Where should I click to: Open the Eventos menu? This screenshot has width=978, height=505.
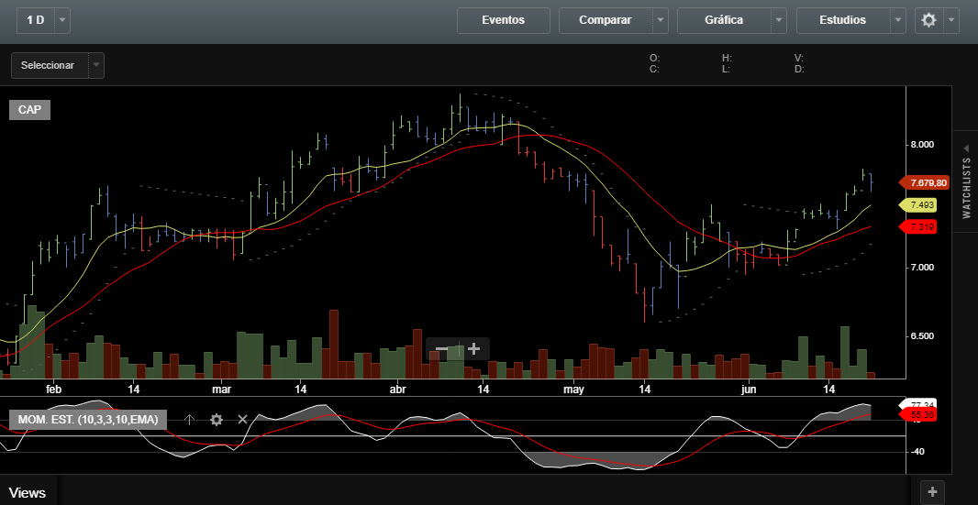tap(504, 20)
